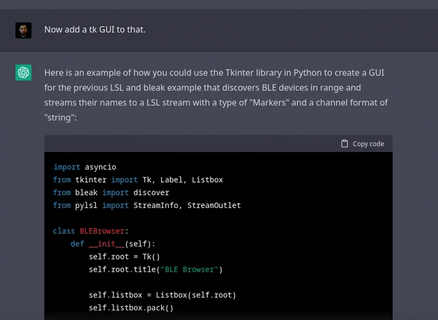Click the Copy code button label

click(368, 144)
